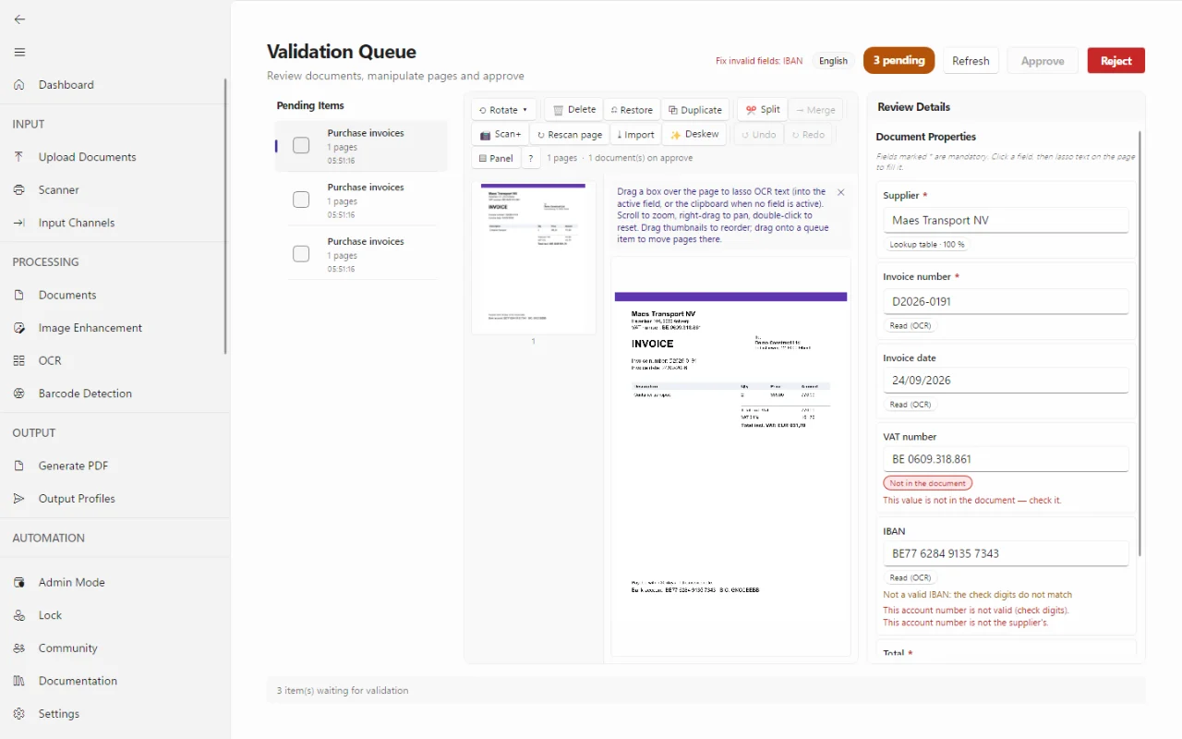Open the Rotate dropdown
The height and width of the screenshot is (739, 1182).
(x=503, y=110)
